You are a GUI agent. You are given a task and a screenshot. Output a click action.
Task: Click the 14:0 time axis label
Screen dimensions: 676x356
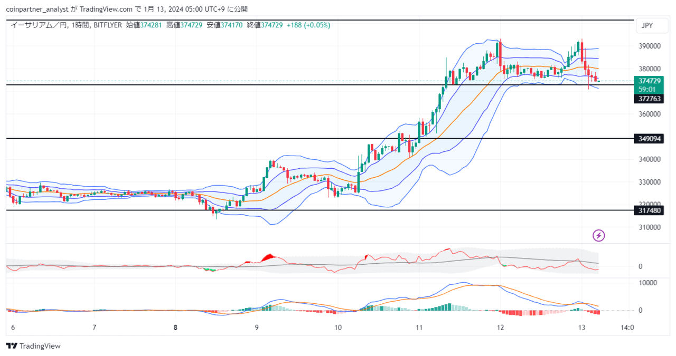627,328
